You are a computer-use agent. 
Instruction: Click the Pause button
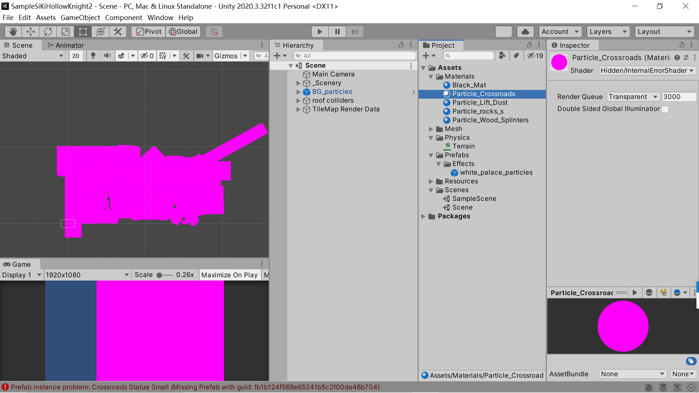[337, 32]
